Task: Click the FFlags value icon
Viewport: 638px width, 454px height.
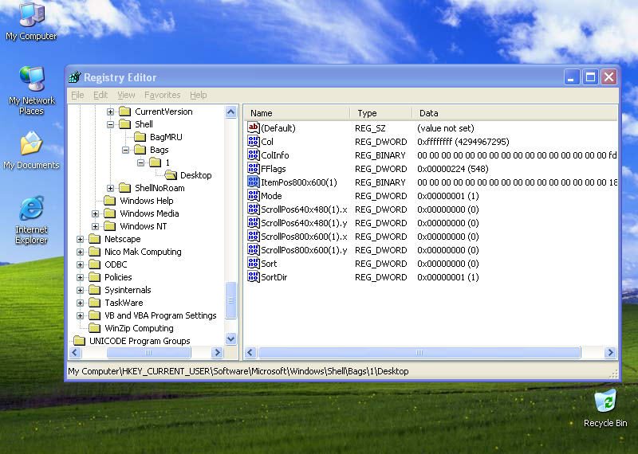Action: pyautogui.click(x=253, y=168)
